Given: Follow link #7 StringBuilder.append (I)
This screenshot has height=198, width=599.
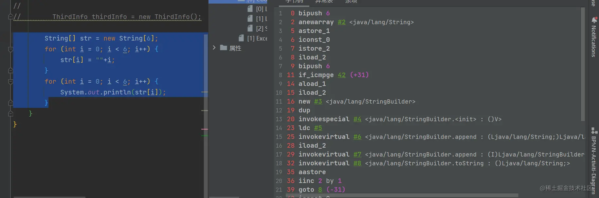Looking at the screenshot, I should click(x=357, y=155).
